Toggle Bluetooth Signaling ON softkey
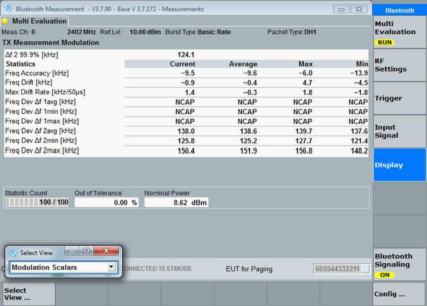Image resolution: width=427 pixels, height=306 pixels. (x=399, y=265)
